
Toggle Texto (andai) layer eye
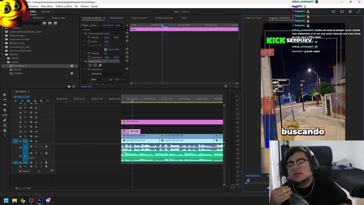coord(86,61)
